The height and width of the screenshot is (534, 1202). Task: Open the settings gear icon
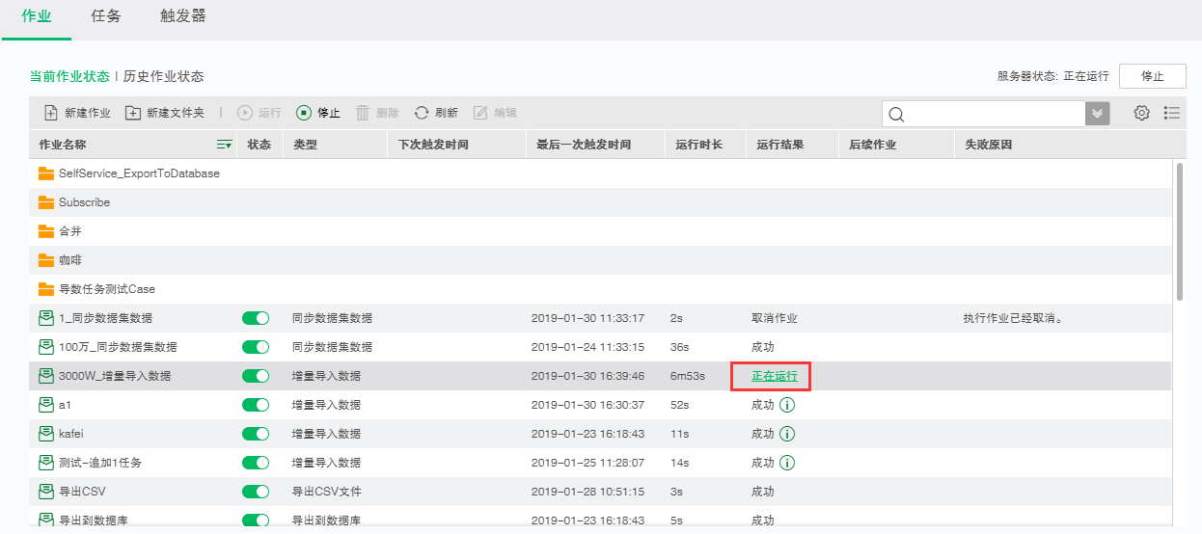[1142, 113]
